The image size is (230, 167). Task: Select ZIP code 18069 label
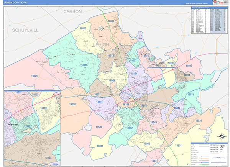pyautogui.click(x=112, y=80)
